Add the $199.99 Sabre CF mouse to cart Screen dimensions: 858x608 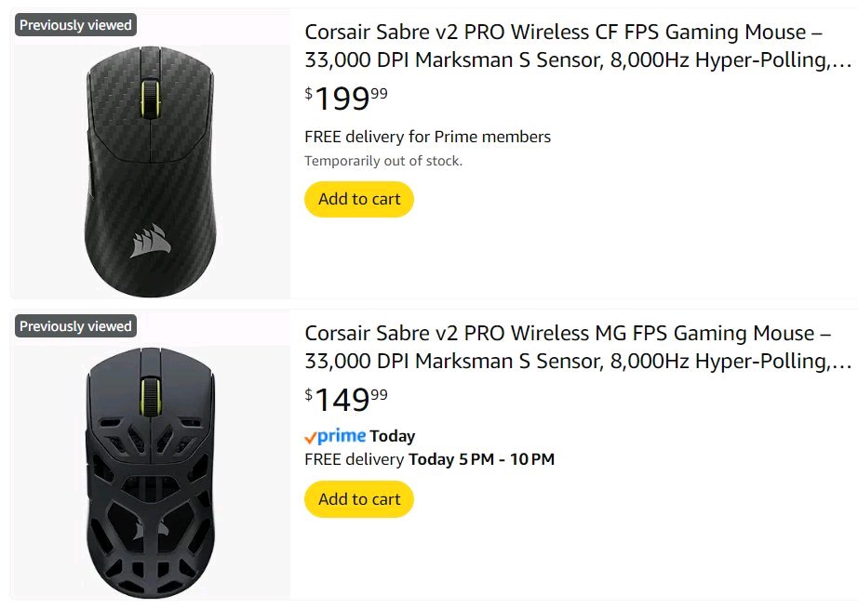[358, 199]
